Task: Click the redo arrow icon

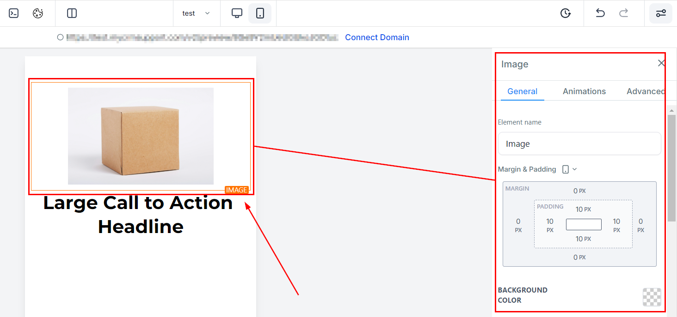Action: [624, 13]
